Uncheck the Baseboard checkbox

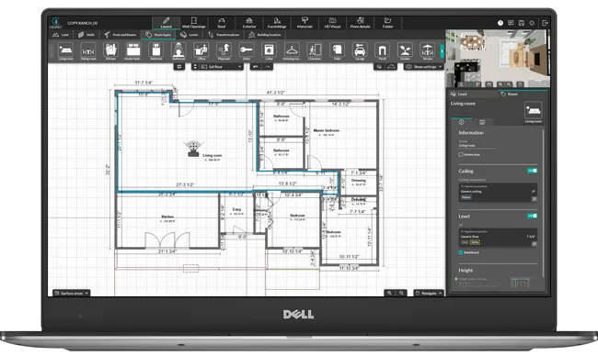point(461,252)
